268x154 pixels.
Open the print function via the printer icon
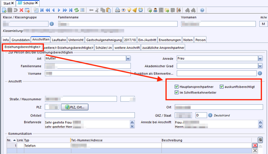point(117,10)
